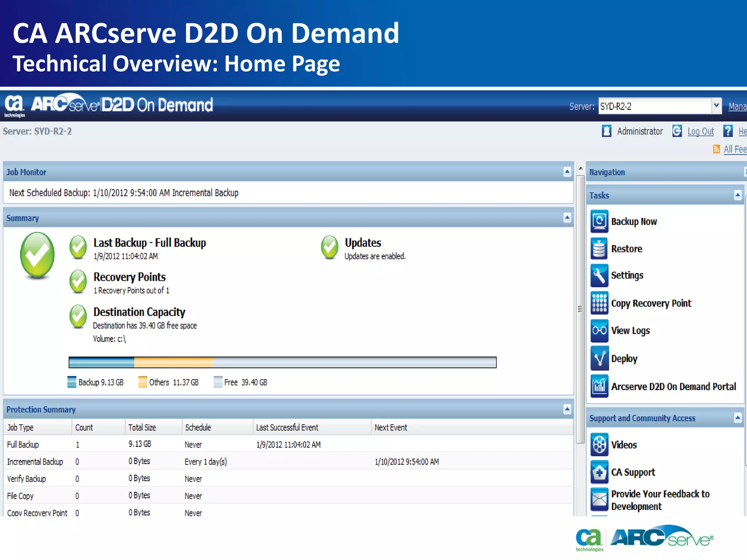Select the Full Backup row
This screenshot has height=560, width=747.
click(288, 444)
